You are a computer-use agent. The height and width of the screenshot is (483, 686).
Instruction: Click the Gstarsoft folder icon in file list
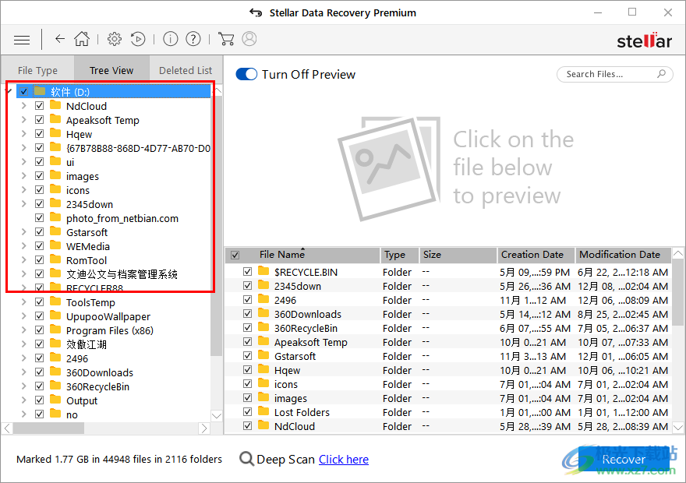[x=263, y=355]
